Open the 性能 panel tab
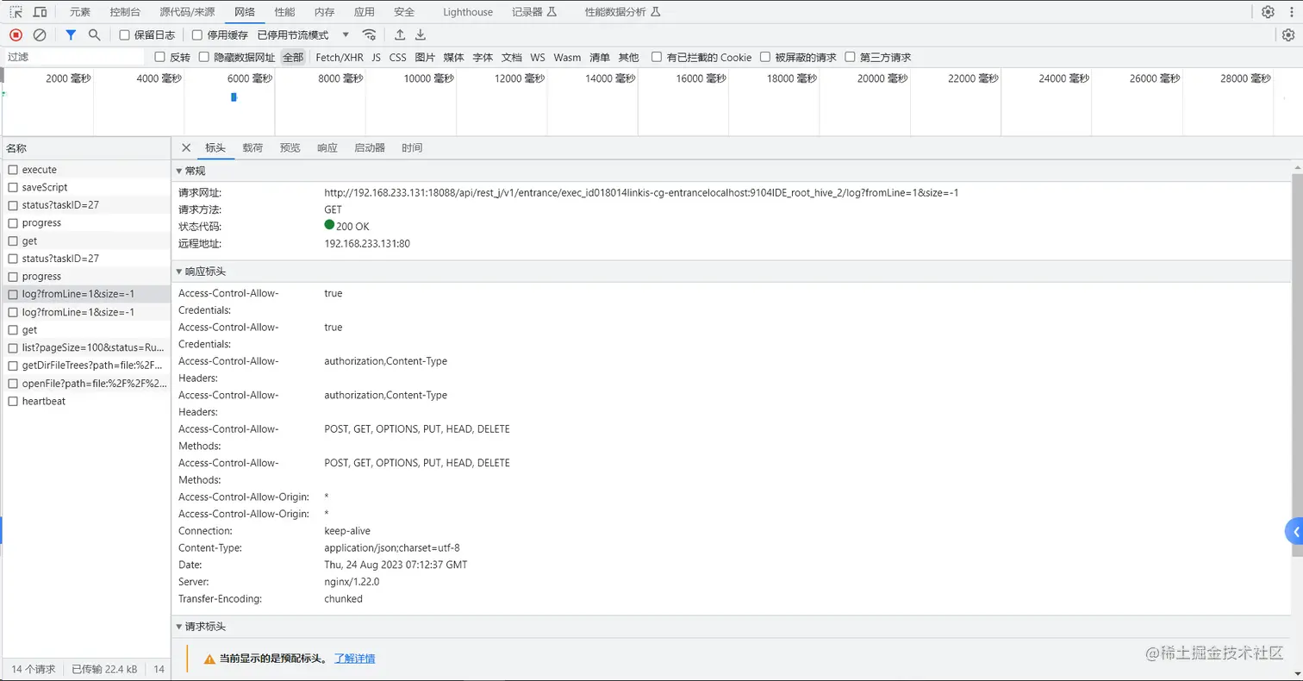Viewport: 1303px width, 681px height. (x=284, y=12)
